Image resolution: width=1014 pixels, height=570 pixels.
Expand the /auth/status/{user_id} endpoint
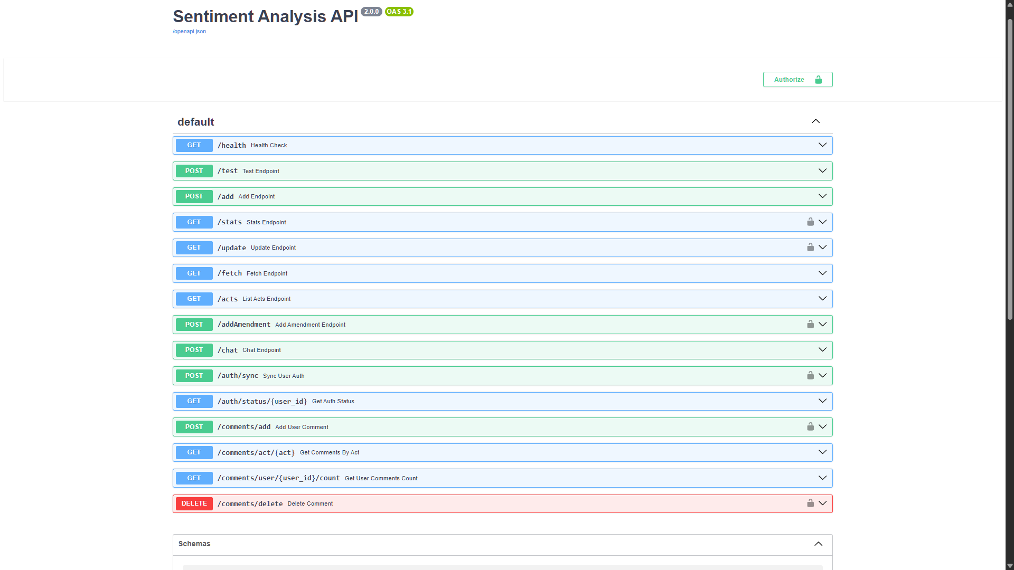822,401
